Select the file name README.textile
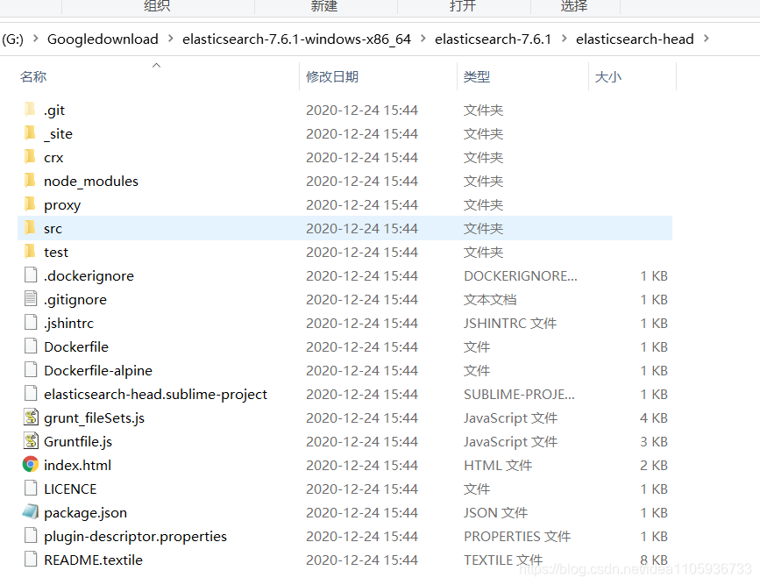The image size is (760, 585). click(x=93, y=560)
